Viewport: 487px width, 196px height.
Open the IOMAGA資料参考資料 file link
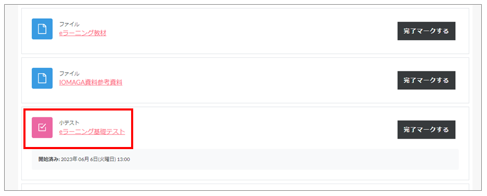point(91,82)
